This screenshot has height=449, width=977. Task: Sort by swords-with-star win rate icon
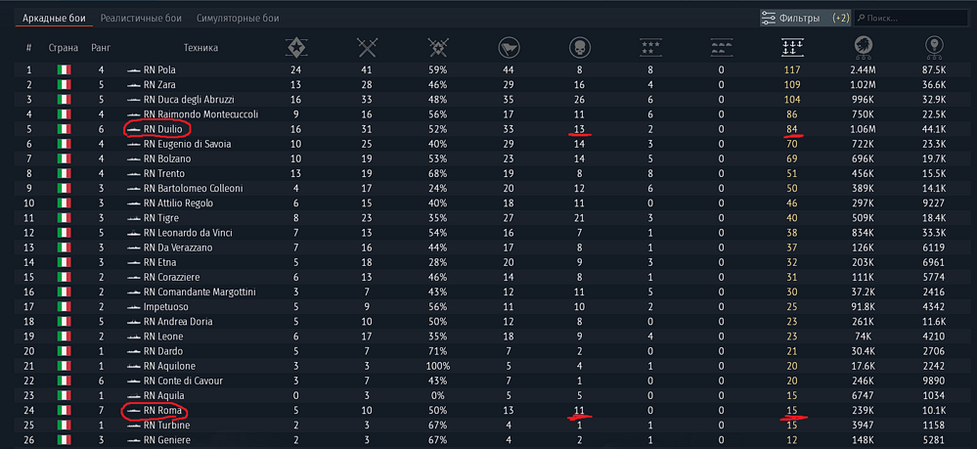(x=437, y=47)
